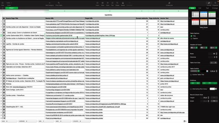Click the alternating row colour swatch
The width and height of the screenshot is (219, 123).
(x=212, y=89)
